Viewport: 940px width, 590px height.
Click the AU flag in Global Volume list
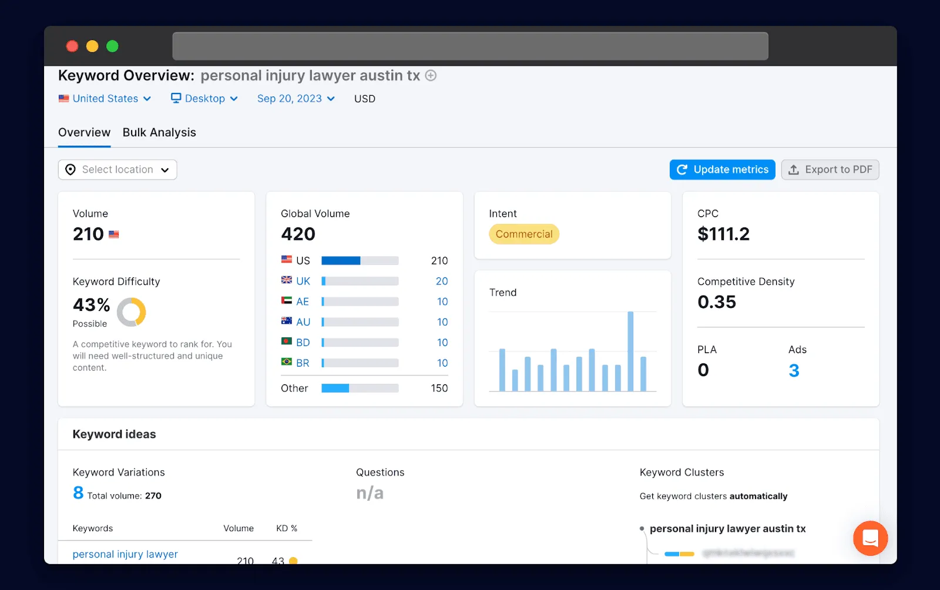pyautogui.click(x=286, y=321)
